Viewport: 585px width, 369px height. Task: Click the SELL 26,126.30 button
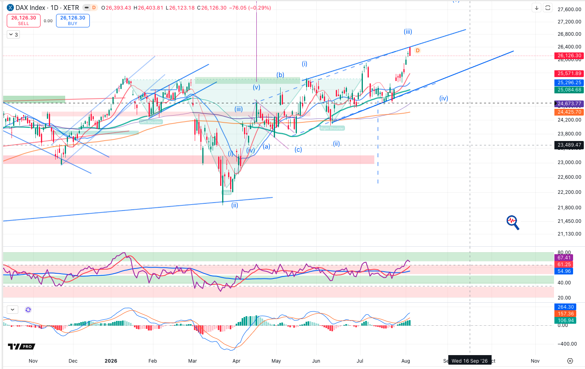coord(23,21)
